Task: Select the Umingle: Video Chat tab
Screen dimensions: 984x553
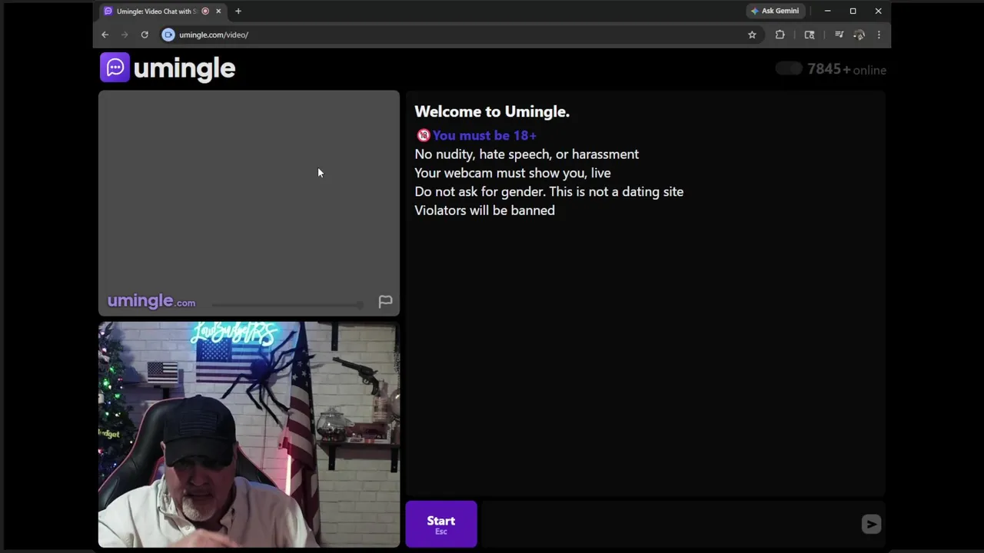Action: (162, 11)
